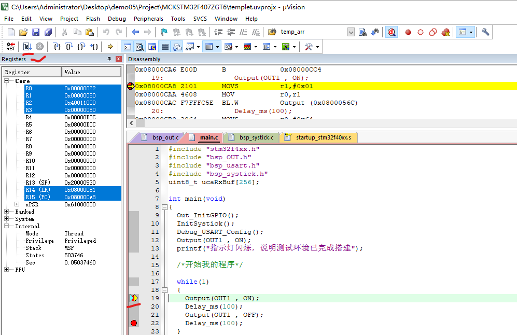Insert a breakpoint using the solid red circle
Image resolution: width=517 pixels, height=335 pixels.
(408, 32)
